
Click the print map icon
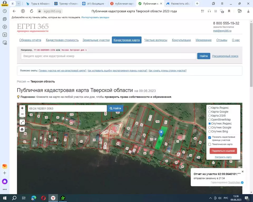tap(22, 129)
